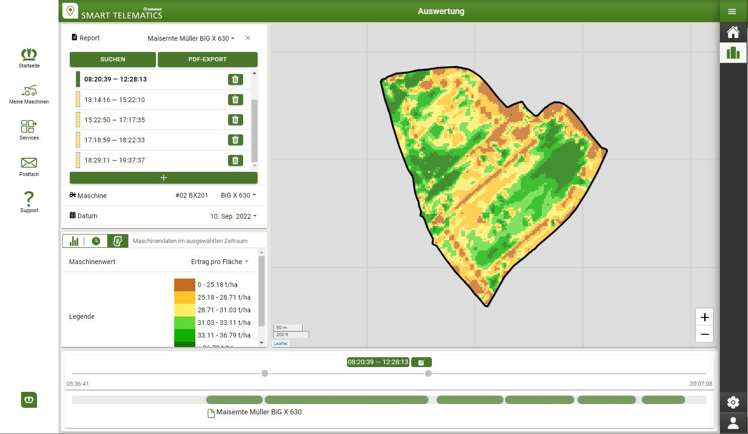The width and height of the screenshot is (748, 434).
Task: Open the Support question mark icon
Action: (x=29, y=202)
